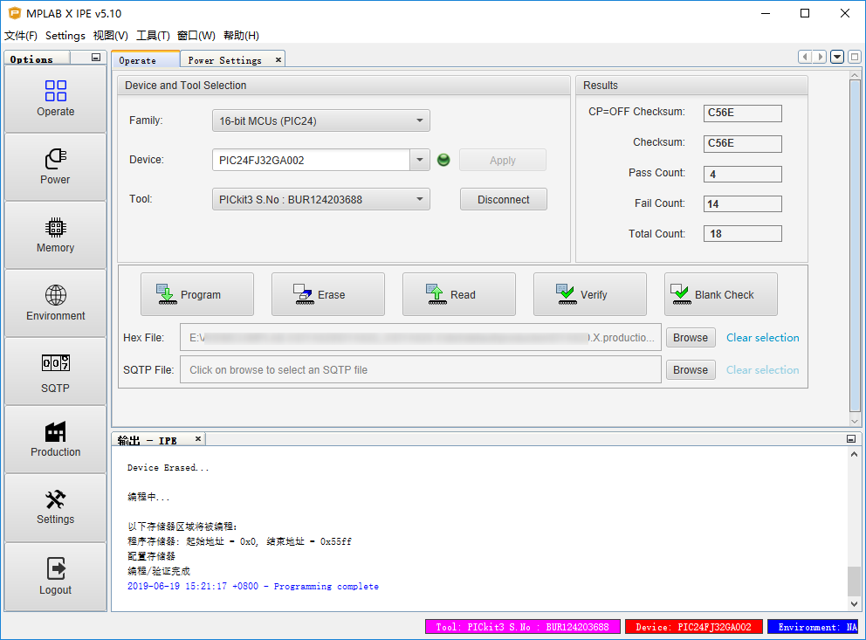Open the SQTP options in sidebar
The height and width of the screenshot is (640, 866).
tap(55, 372)
